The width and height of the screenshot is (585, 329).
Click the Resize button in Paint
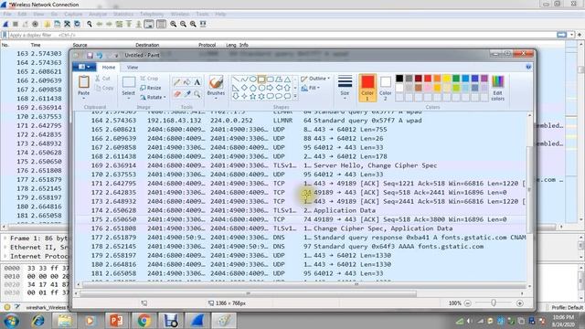[151, 88]
